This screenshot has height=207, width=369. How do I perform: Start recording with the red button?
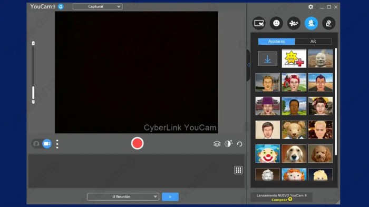[137, 143]
